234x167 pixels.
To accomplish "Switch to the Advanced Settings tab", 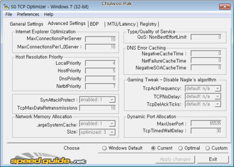I will pyautogui.click(x=67, y=23).
